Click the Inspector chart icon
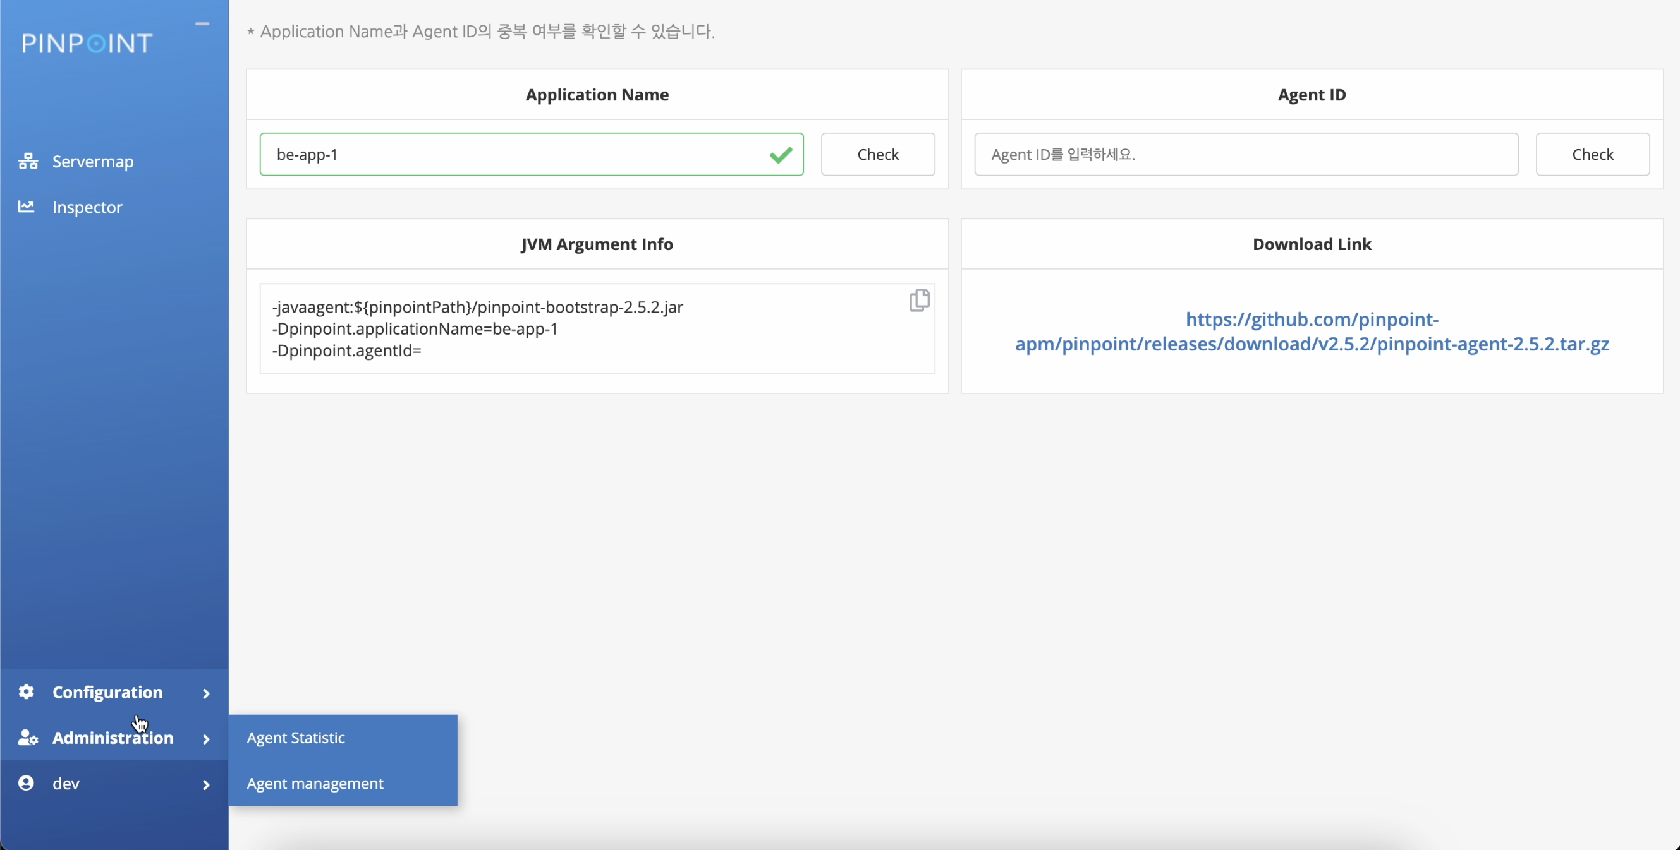The height and width of the screenshot is (850, 1680). 26,207
